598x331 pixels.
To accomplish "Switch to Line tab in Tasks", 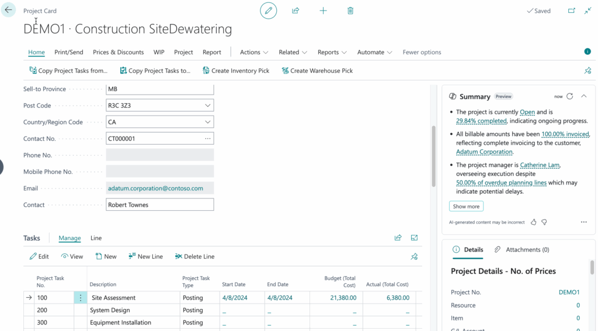I will pos(96,238).
